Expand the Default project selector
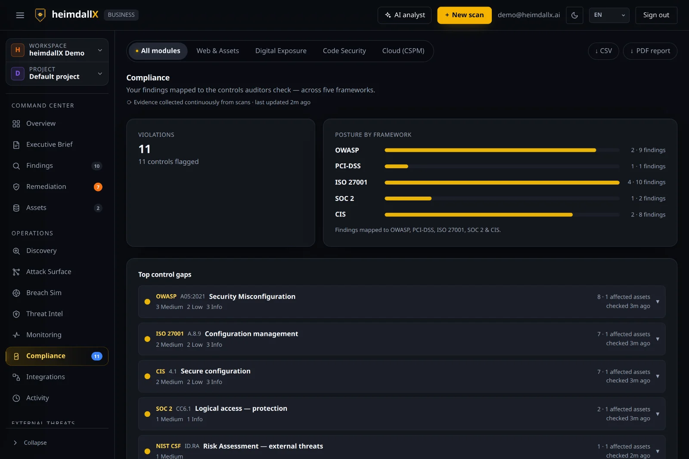 click(x=57, y=73)
